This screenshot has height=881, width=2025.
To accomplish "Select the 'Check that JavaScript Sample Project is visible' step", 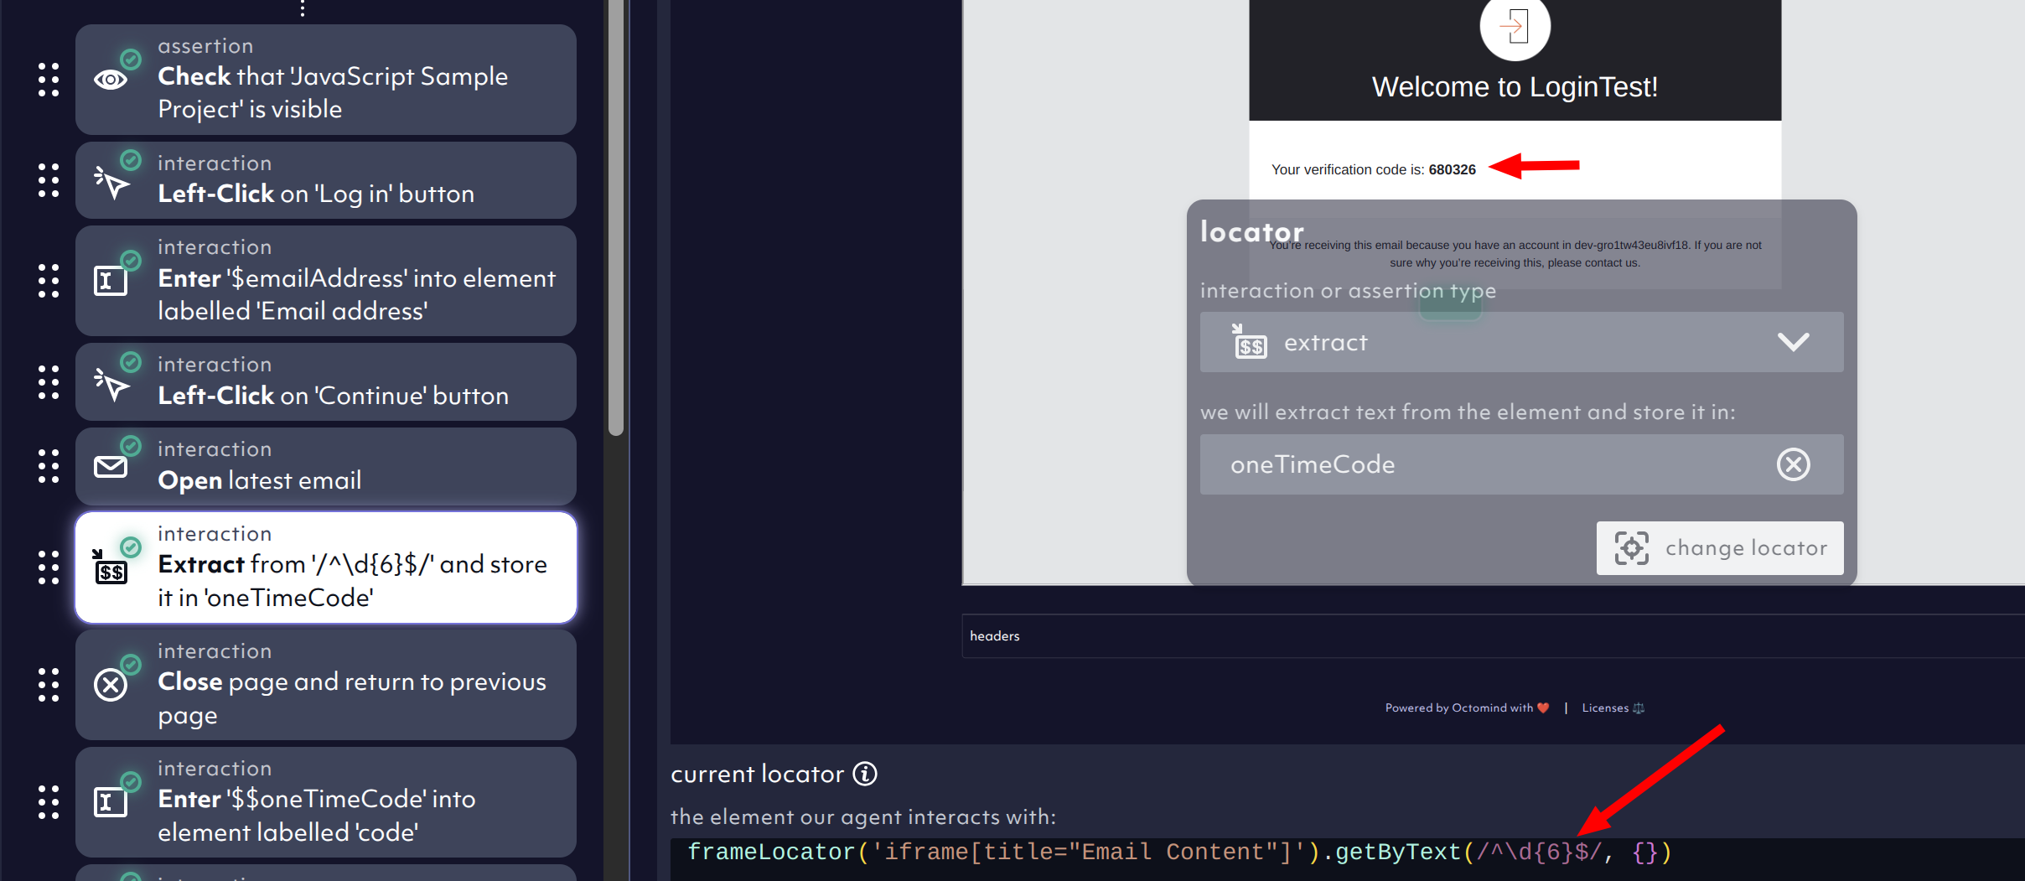I will click(x=326, y=80).
